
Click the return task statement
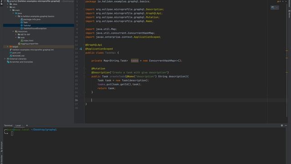[106, 88]
